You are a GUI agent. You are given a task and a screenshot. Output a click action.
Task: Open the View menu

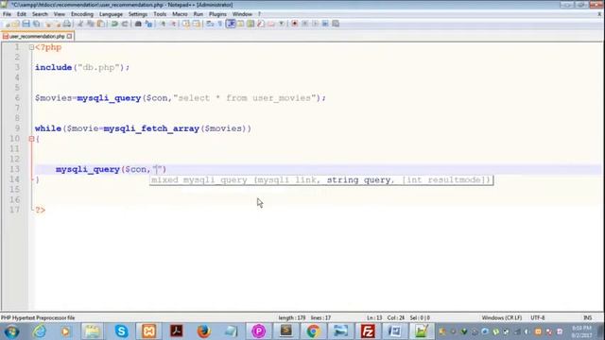tap(59, 14)
